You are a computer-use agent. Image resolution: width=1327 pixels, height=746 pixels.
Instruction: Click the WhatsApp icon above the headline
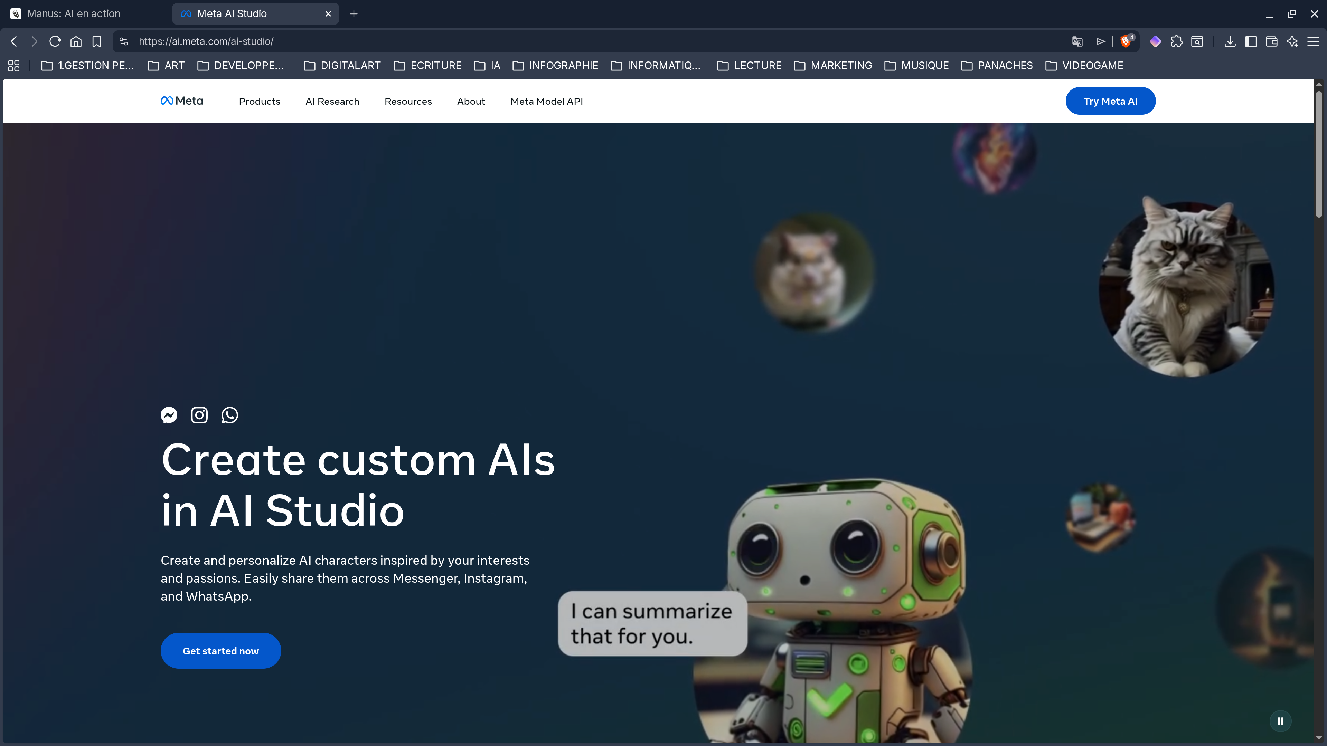[x=230, y=415]
